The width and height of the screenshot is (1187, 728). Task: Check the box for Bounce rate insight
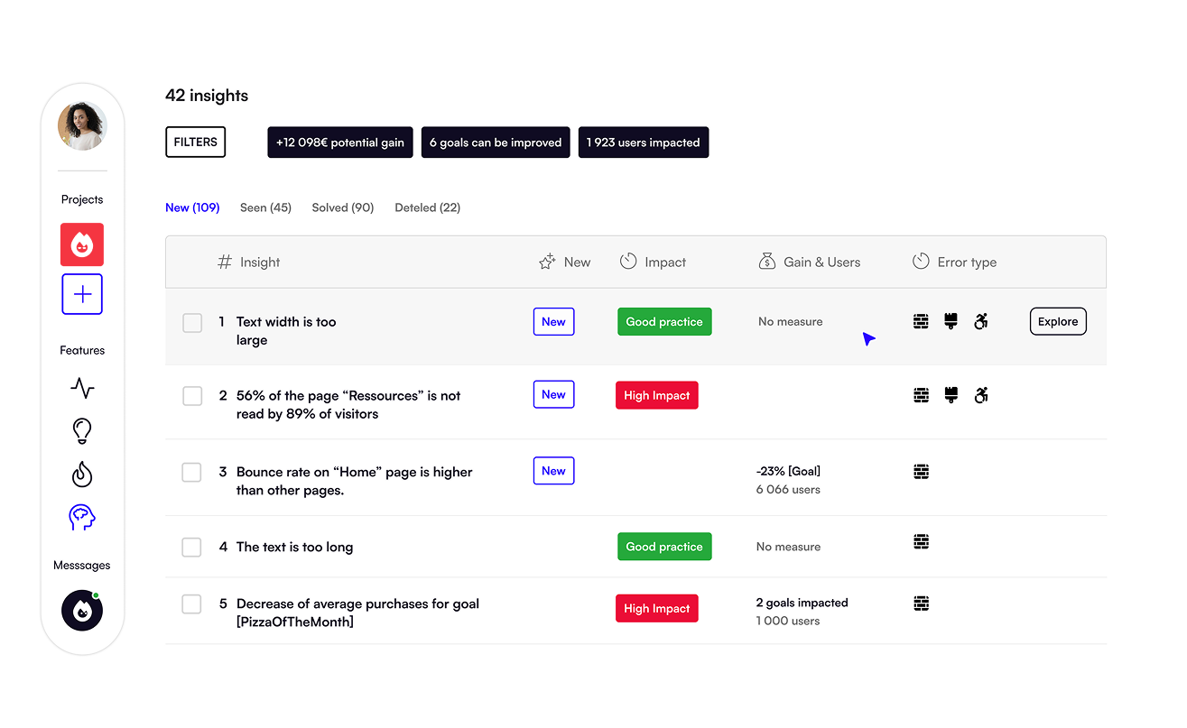pos(191,473)
